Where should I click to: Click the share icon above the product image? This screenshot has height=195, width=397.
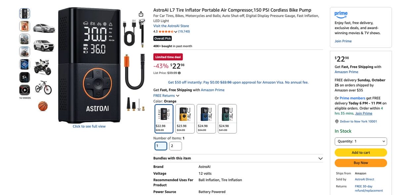point(141,14)
